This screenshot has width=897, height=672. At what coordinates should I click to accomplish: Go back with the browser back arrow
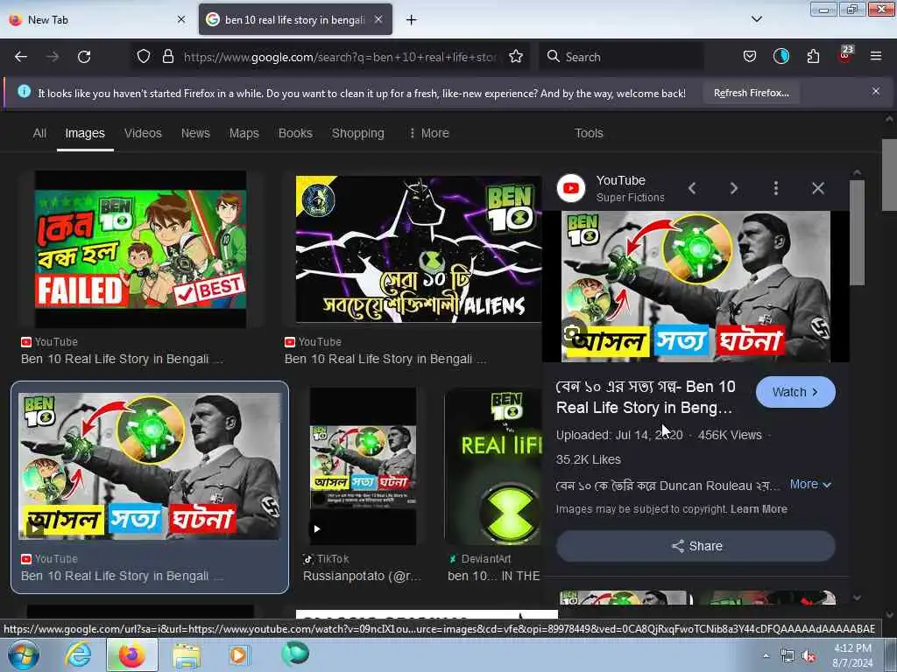(21, 57)
